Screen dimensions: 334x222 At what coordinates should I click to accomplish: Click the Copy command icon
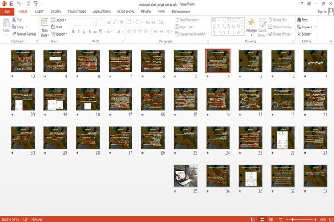point(14,27)
